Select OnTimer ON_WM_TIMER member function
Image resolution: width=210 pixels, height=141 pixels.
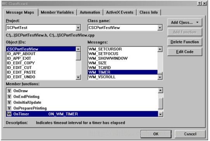[x=82, y=114]
